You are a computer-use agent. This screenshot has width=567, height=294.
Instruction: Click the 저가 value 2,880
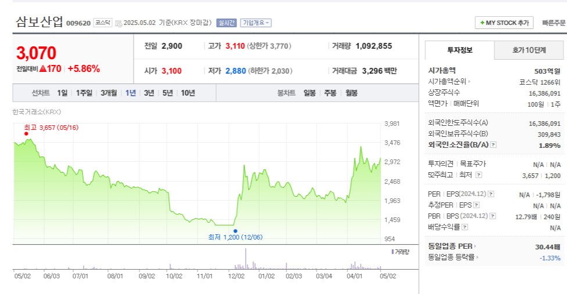coord(236,71)
